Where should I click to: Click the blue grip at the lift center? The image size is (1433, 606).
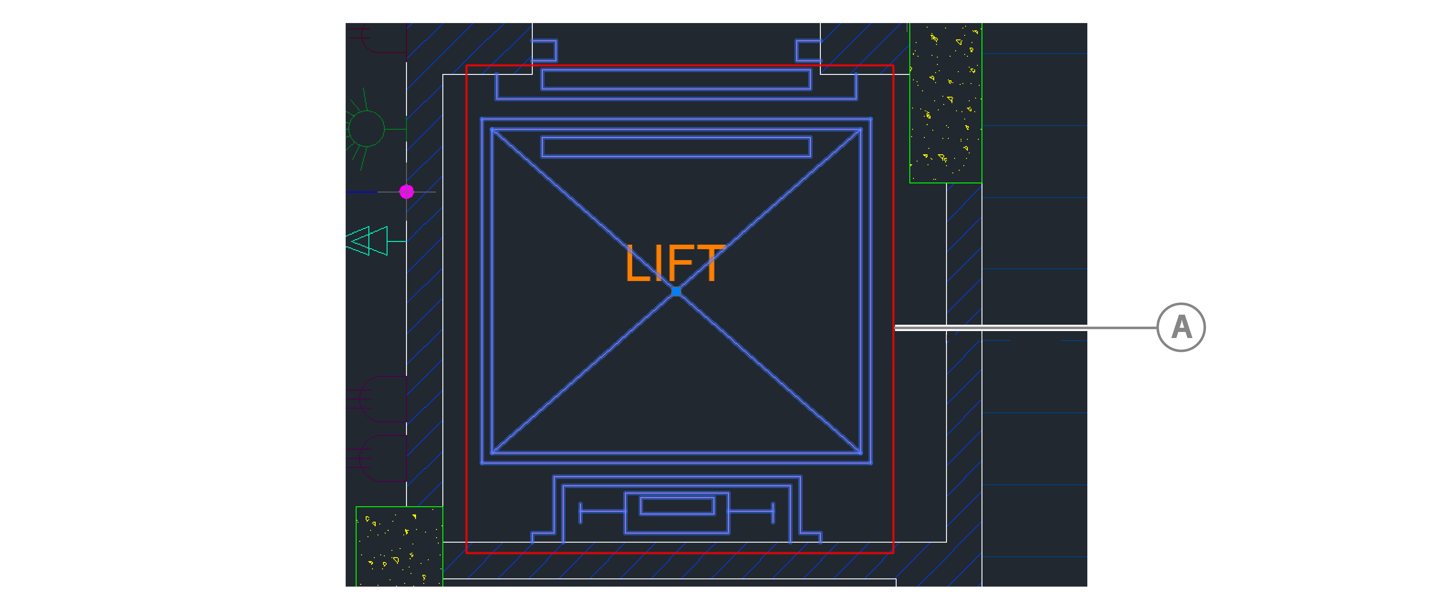click(x=676, y=291)
